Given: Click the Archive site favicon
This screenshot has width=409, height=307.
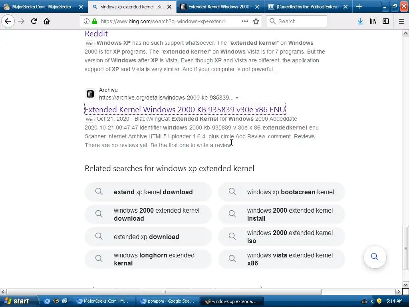Looking at the screenshot, I should tap(90, 94).
